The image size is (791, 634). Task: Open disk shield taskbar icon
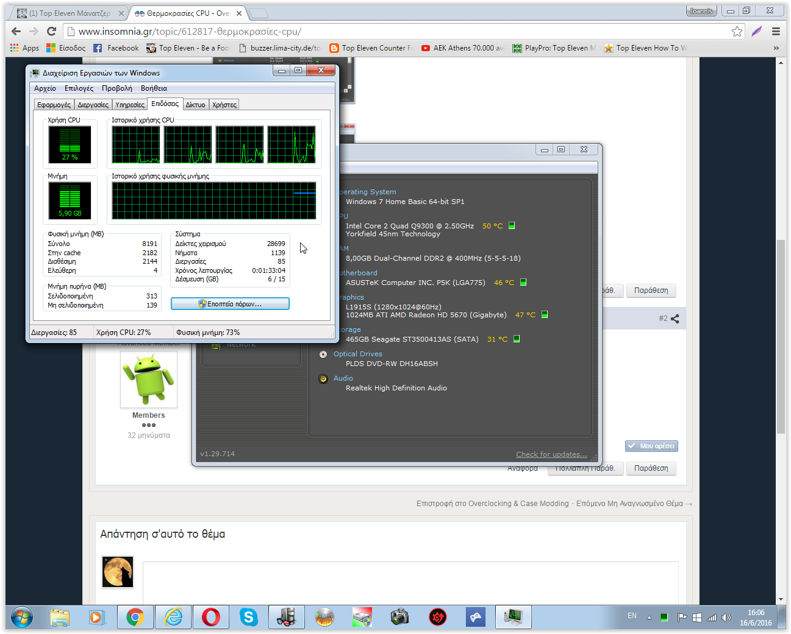(362, 617)
